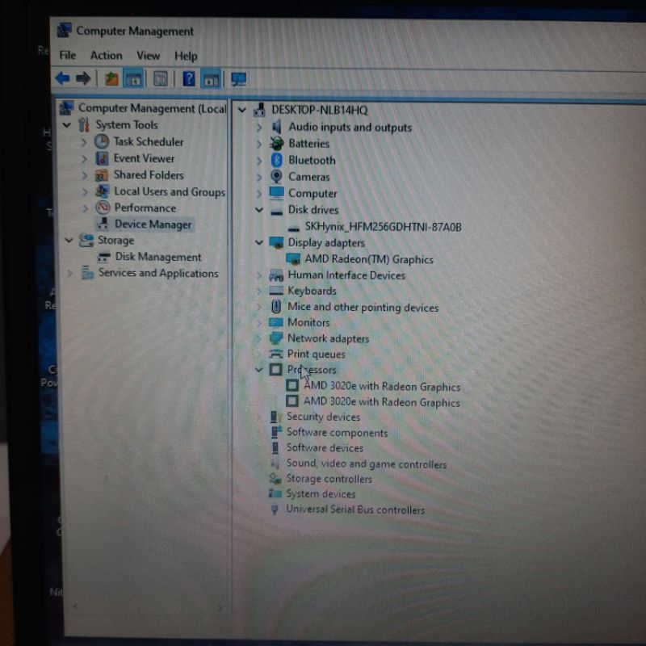646x646 pixels.
Task: Open the Action menu
Action: coord(106,55)
